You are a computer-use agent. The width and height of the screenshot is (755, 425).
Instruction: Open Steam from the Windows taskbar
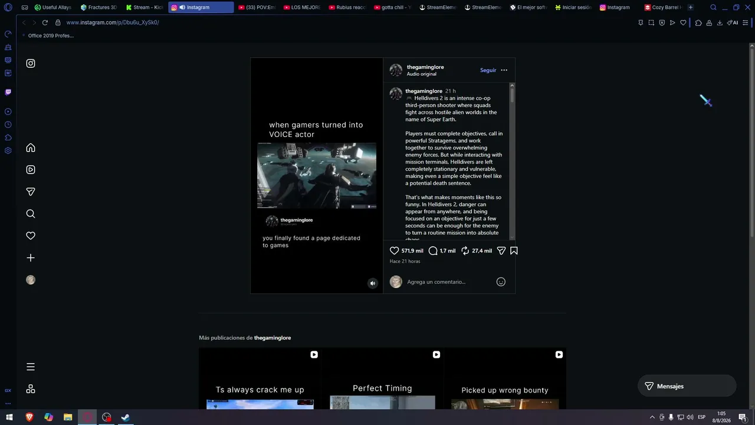[126, 417]
